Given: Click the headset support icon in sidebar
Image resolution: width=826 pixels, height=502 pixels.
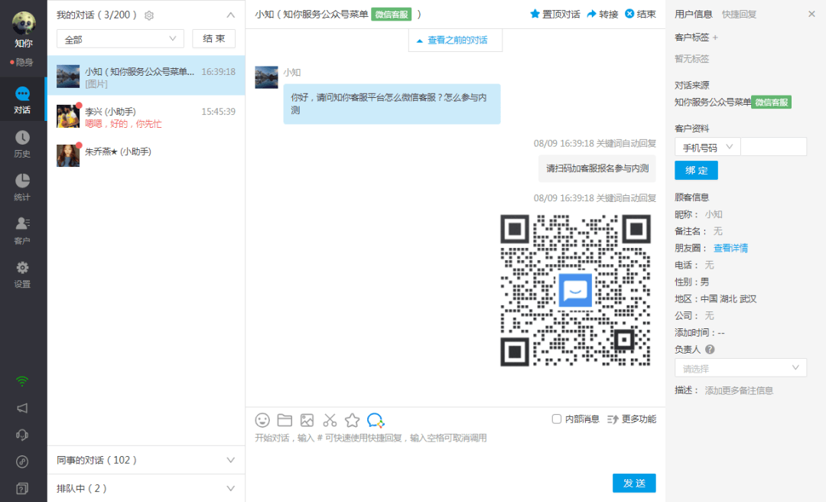Looking at the screenshot, I should [x=22, y=435].
